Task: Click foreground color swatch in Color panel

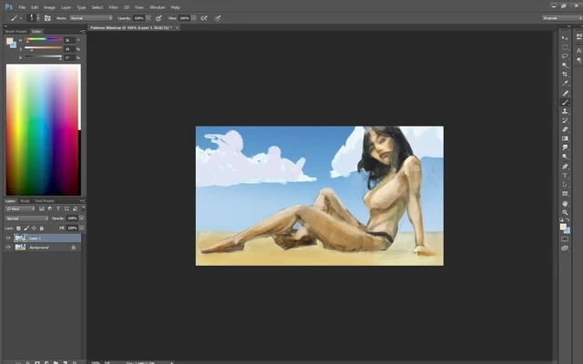Action: (x=10, y=41)
